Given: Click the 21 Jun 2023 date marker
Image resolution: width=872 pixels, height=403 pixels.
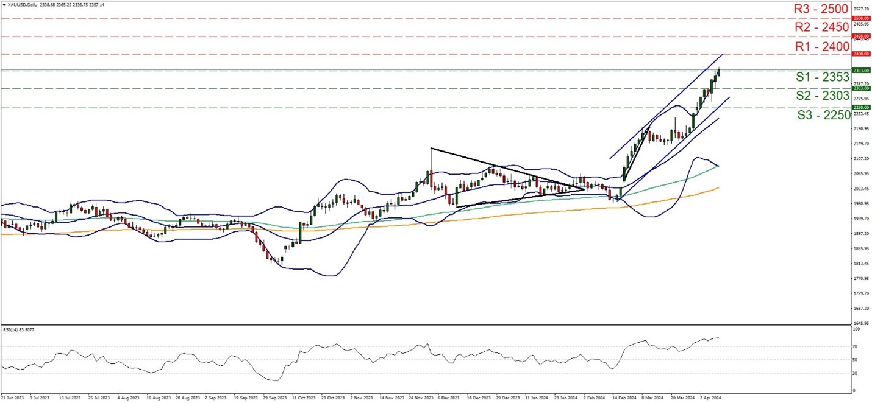Looking at the screenshot, I should pos(13,397).
